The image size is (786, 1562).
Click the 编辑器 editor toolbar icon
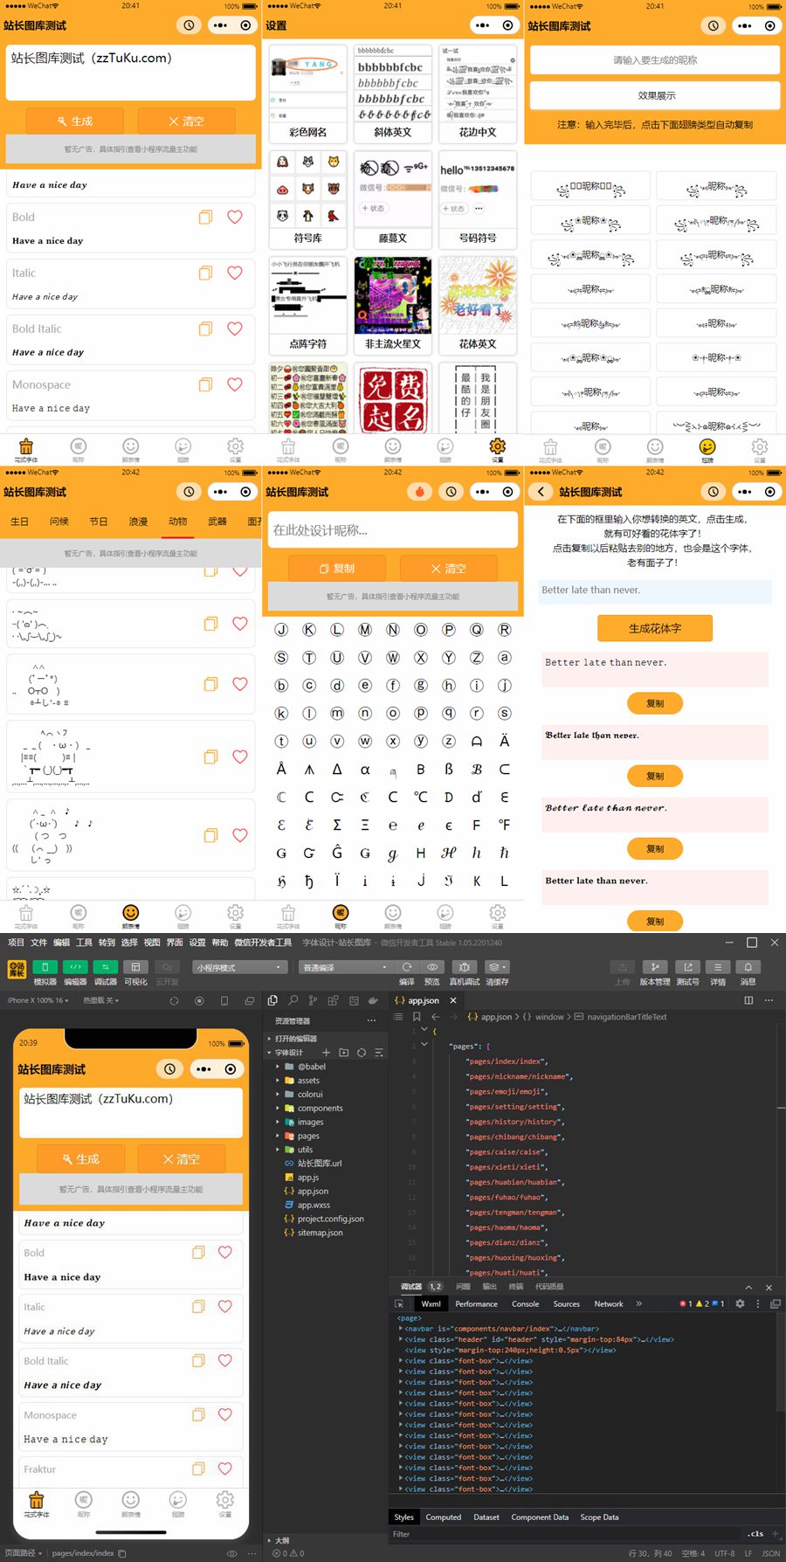click(x=75, y=967)
